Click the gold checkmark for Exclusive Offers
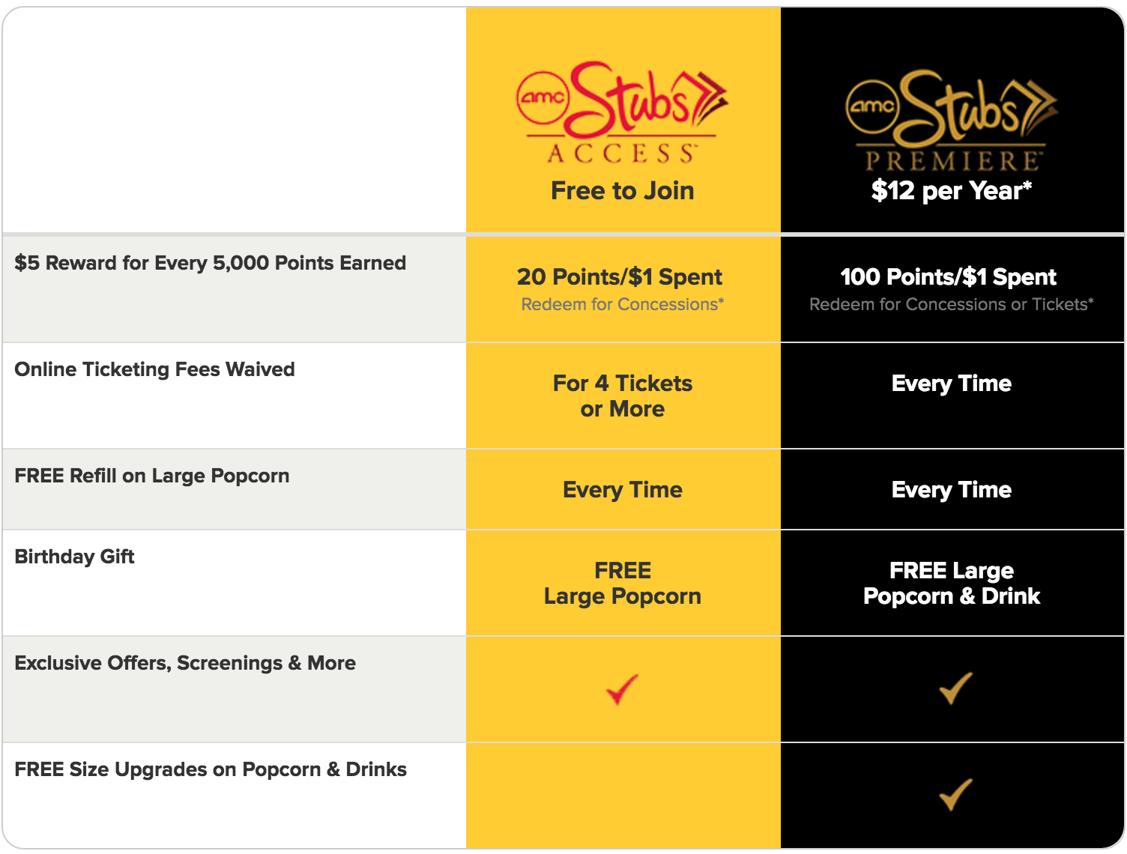The image size is (1127, 854). pos(955,688)
